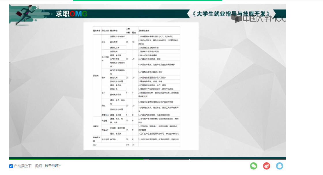Click the 软件工程 major cell

coord(114,42)
